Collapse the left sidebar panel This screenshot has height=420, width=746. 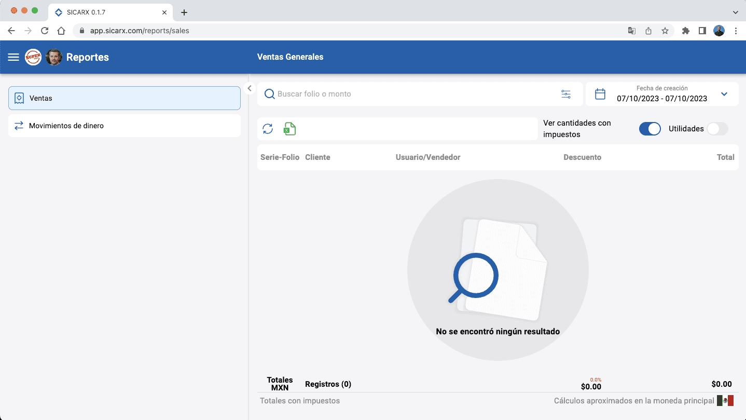[250, 88]
